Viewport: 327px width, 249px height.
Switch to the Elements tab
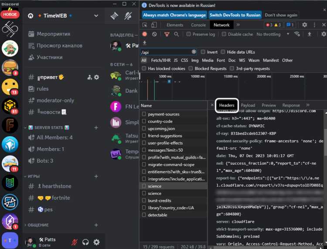point(175,25)
